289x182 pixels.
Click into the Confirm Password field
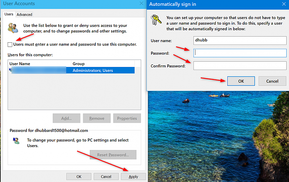tap(240, 66)
